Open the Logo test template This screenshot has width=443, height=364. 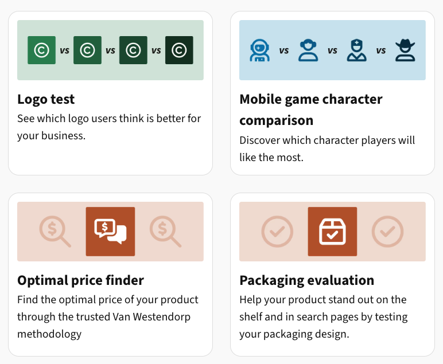click(x=111, y=93)
